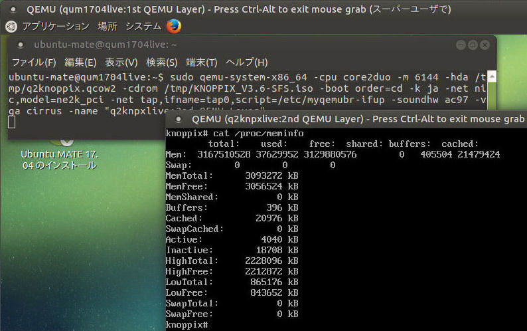Open the システム panel menu
The height and width of the screenshot is (331, 527).
tap(143, 27)
